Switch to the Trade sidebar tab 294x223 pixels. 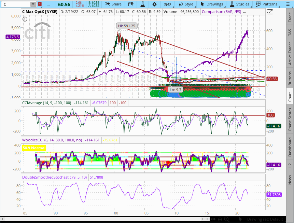(x=290, y=17)
